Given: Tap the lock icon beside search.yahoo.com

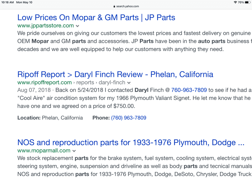Looking at the screenshot, I should pos(114,6).
